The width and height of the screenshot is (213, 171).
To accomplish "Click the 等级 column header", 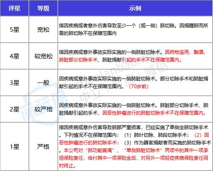I will [43, 8].
